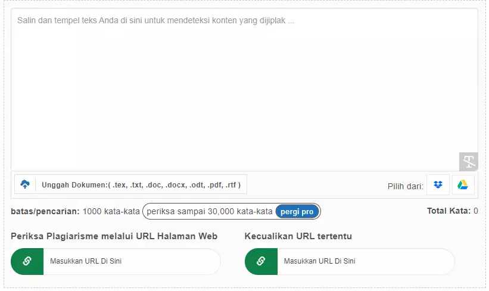Click the Unggah Dokumen upload button
The image size is (489, 291).
click(141, 185)
